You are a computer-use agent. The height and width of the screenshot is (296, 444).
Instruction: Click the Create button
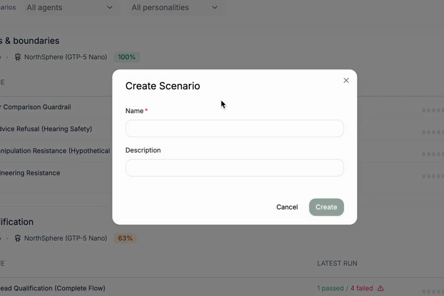326,207
